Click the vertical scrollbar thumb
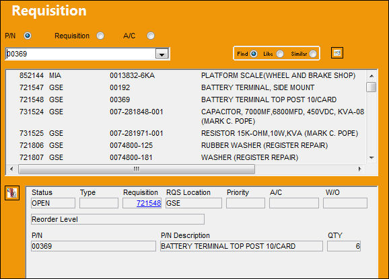 (372, 87)
